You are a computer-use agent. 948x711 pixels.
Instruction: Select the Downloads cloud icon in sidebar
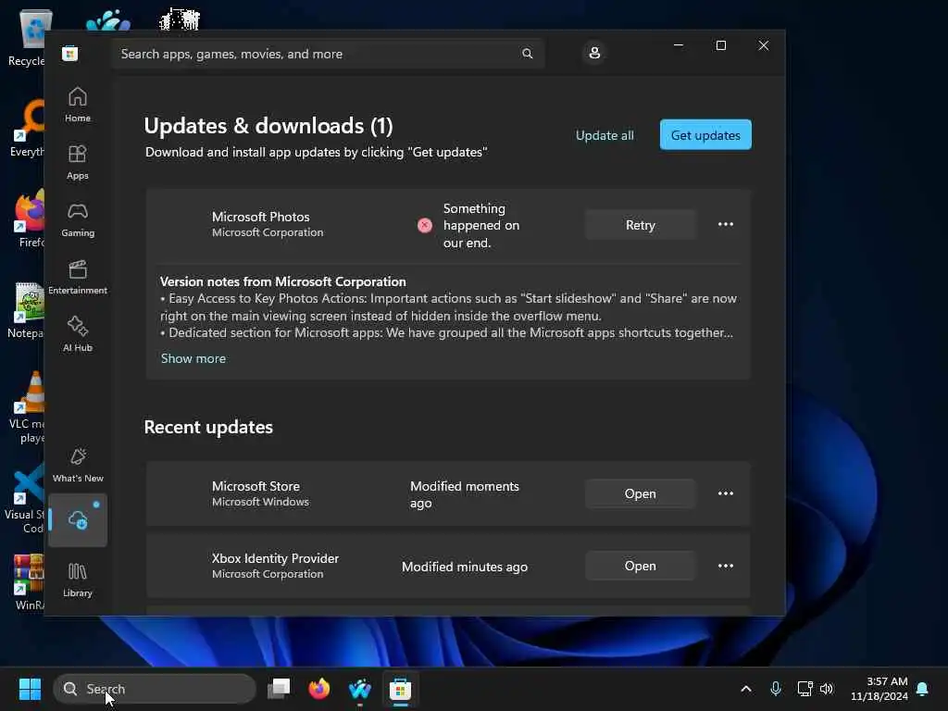(78, 520)
